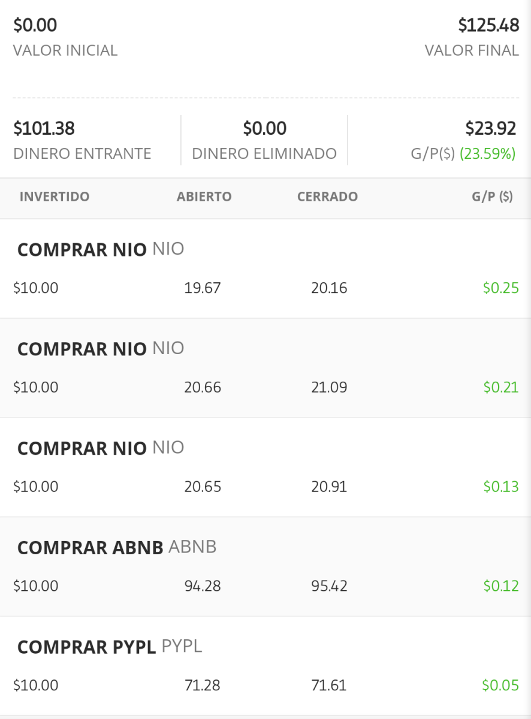This screenshot has width=531, height=719.
Task: Click the 95.42 ABNB closing price
Action: click(329, 586)
